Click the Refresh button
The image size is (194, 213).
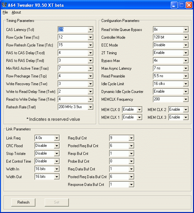tap(23, 202)
